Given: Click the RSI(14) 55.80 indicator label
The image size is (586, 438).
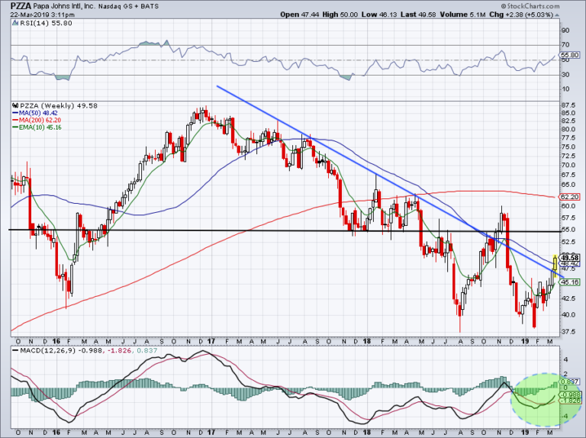Looking at the screenshot, I should click(46, 23).
